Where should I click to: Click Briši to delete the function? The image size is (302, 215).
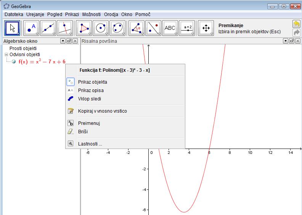[x=83, y=131]
